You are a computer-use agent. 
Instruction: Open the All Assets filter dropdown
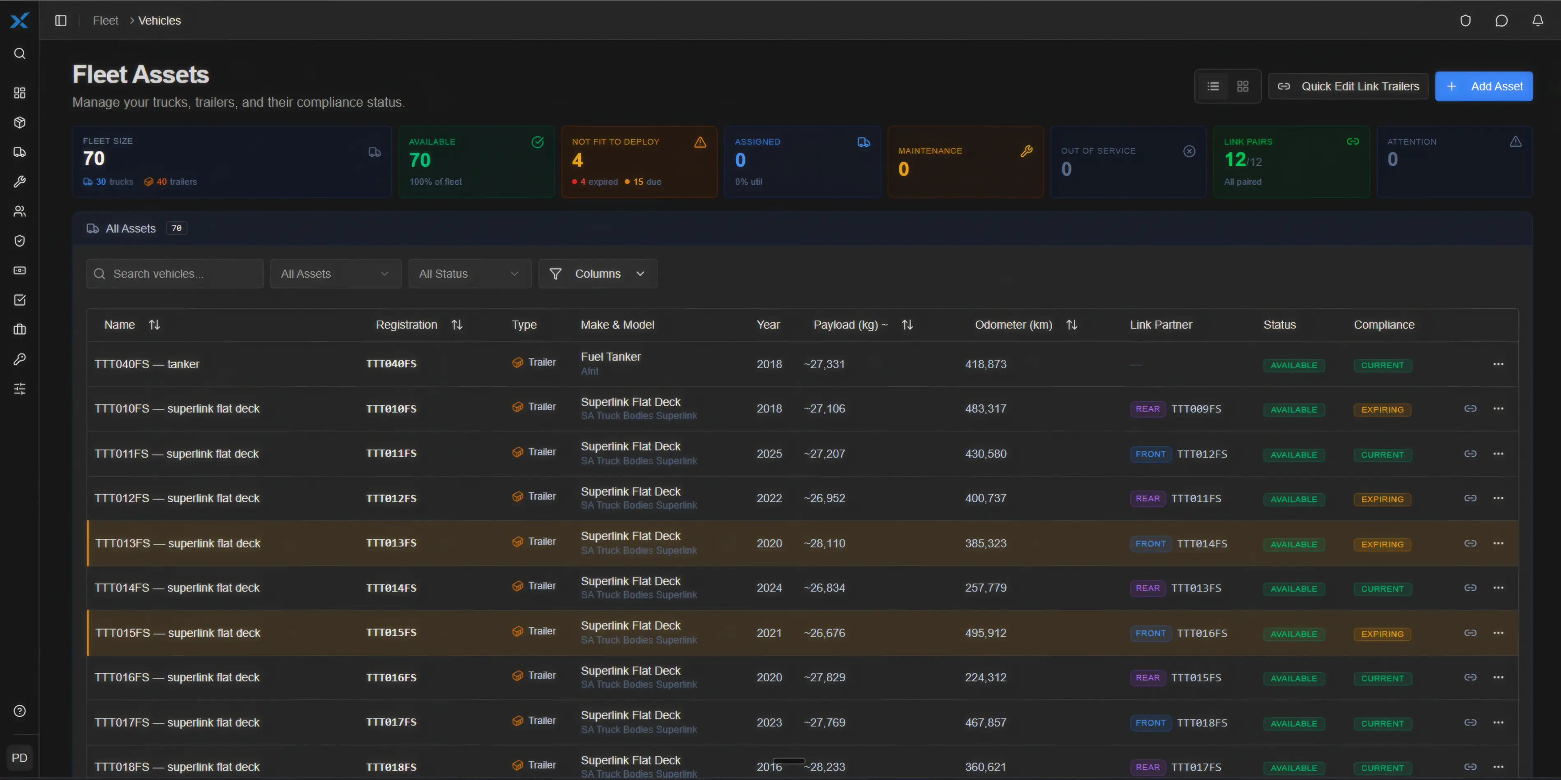336,274
